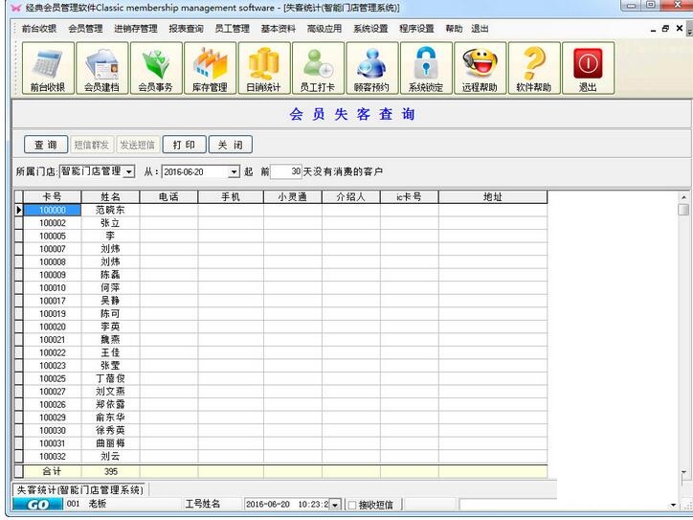Screen dimensions: 693x520
Task: Select name cell 曲丽梅
Action: (x=110, y=443)
